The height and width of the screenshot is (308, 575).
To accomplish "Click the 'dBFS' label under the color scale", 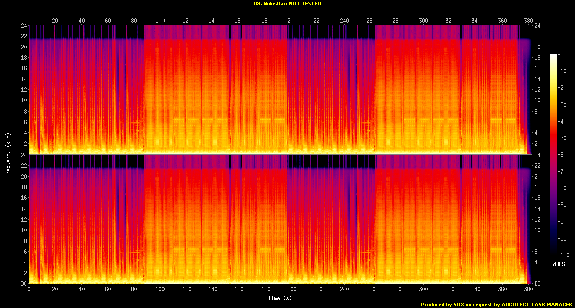I will [x=559, y=264].
